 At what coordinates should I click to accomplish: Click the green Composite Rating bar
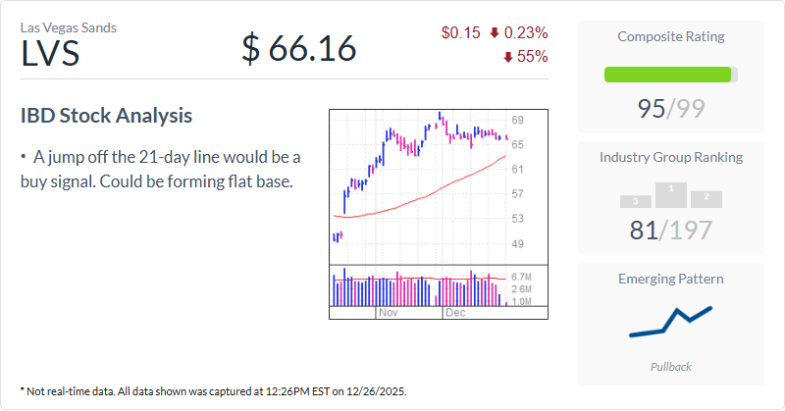(668, 75)
